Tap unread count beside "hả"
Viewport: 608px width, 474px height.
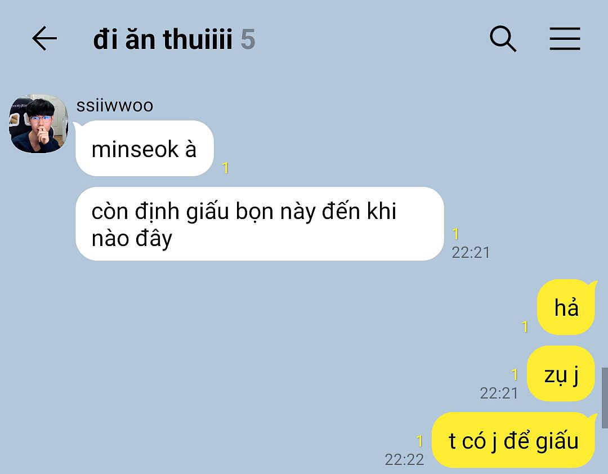(525, 327)
